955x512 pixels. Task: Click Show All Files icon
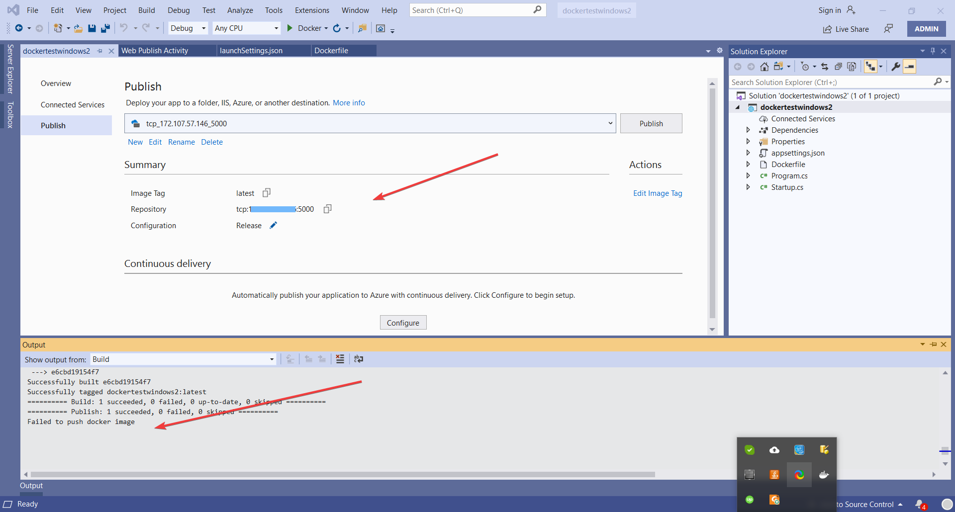852,67
